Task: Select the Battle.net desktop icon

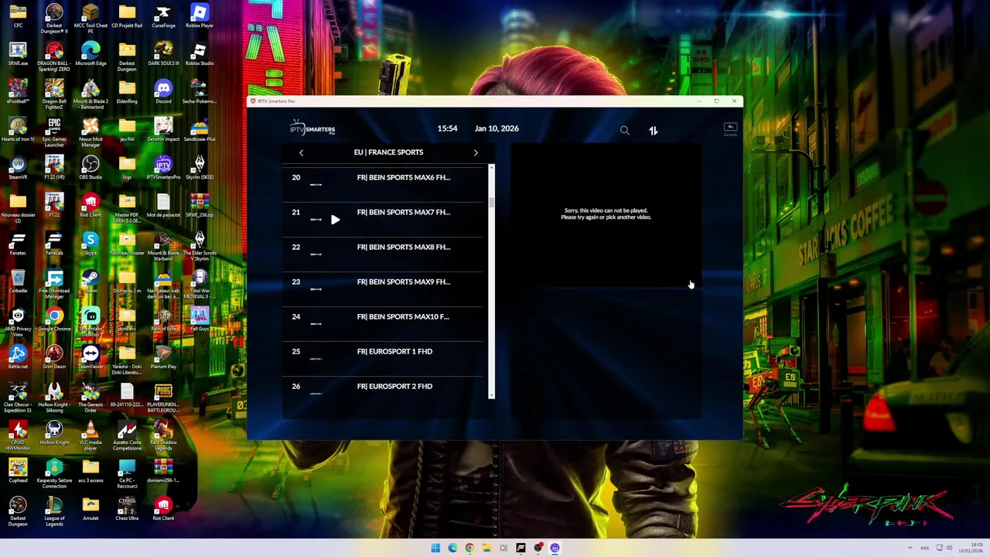Action: pyautogui.click(x=18, y=357)
